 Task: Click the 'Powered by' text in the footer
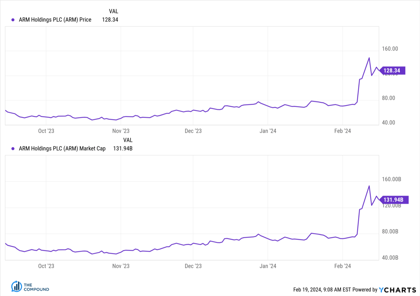[365, 290]
